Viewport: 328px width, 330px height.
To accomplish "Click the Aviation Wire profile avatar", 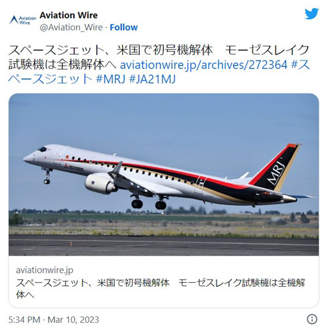I will point(23,20).
